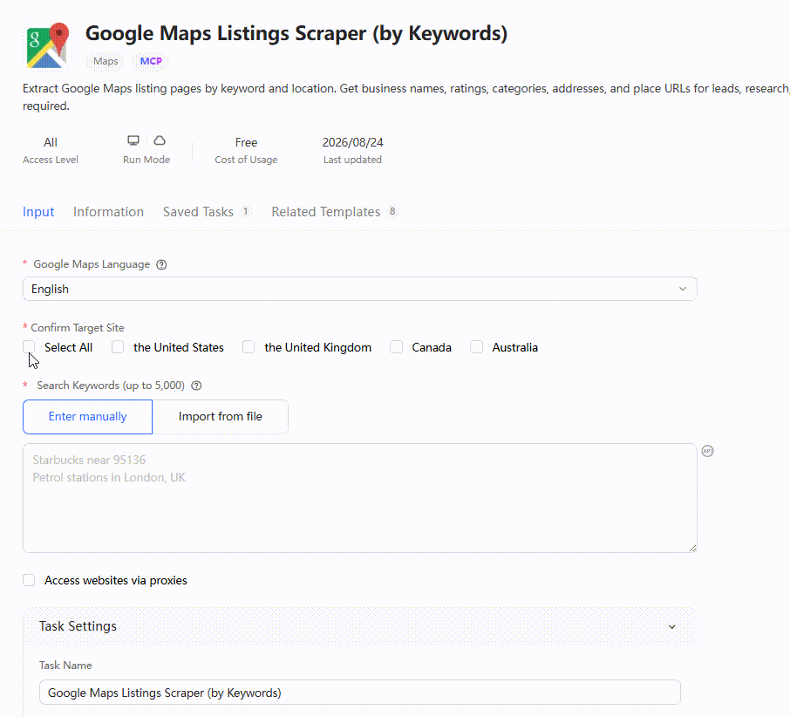Open the help icon beside Search Keywords
Viewport: 790px width, 717px height.
196,386
